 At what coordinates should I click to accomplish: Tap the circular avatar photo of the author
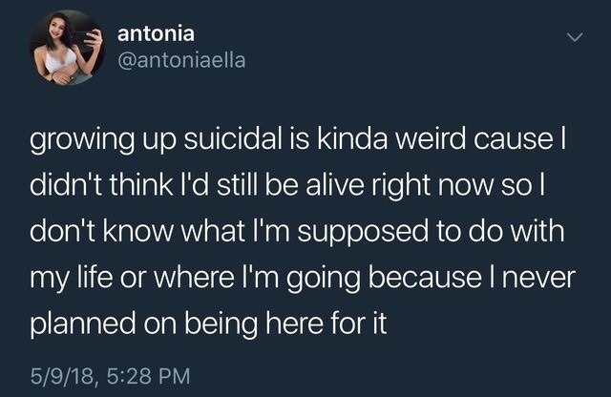pos(67,48)
